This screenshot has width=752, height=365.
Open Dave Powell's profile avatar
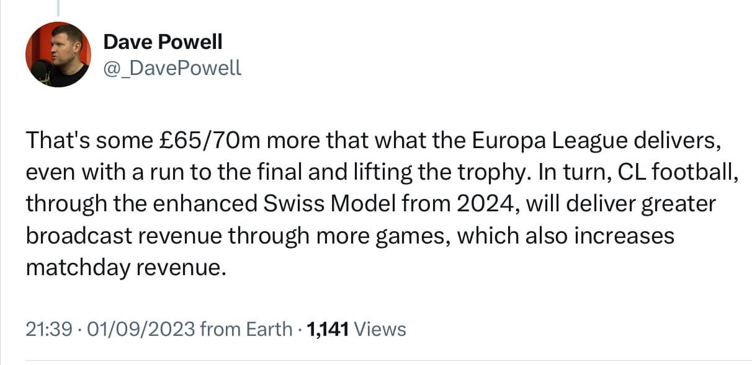tap(58, 55)
